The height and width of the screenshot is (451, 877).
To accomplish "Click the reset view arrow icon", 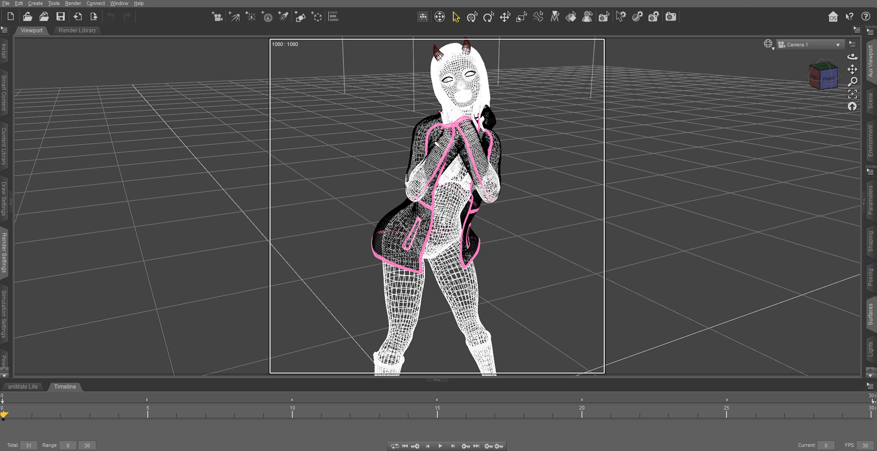I will click(852, 106).
